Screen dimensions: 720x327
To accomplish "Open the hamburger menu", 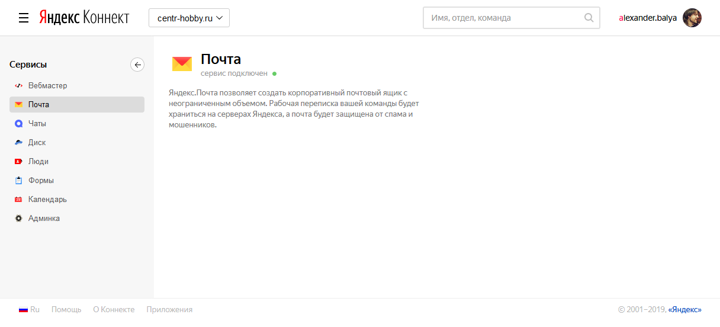I will (24, 18).
